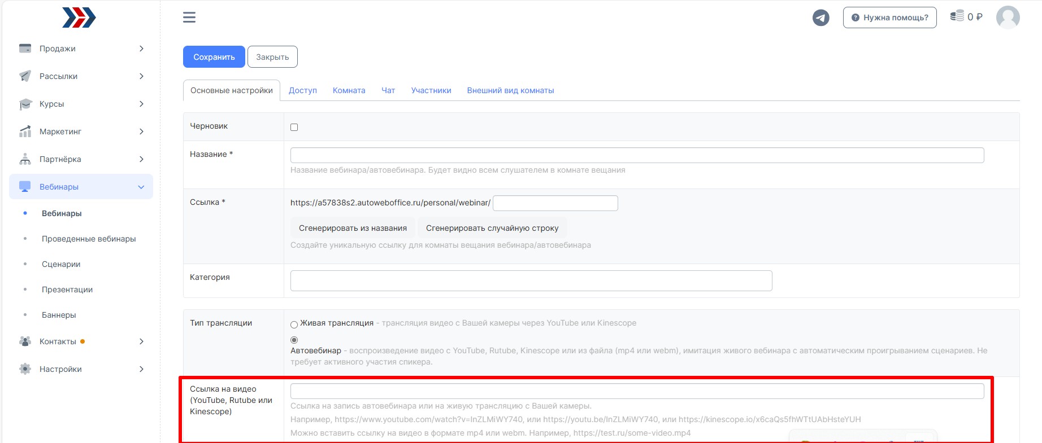Click the coins balance icon
1042x443 pixels.
(x=957, y=16)
